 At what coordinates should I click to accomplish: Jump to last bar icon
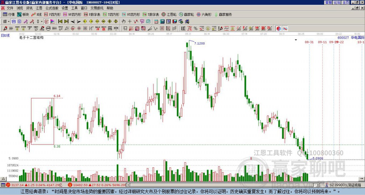66,22
